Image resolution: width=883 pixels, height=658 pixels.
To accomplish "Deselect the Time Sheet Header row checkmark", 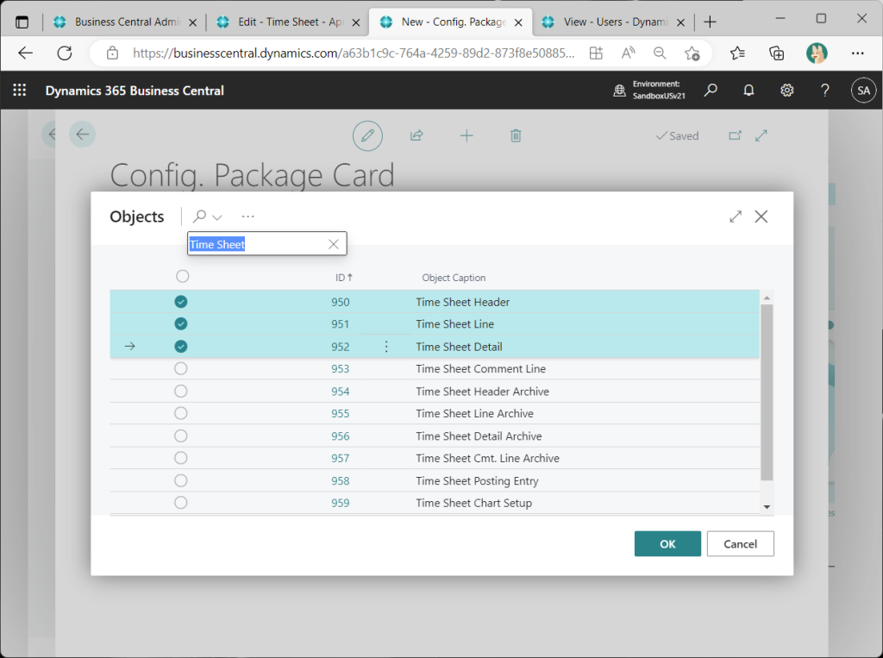I will tap(181, 302).
